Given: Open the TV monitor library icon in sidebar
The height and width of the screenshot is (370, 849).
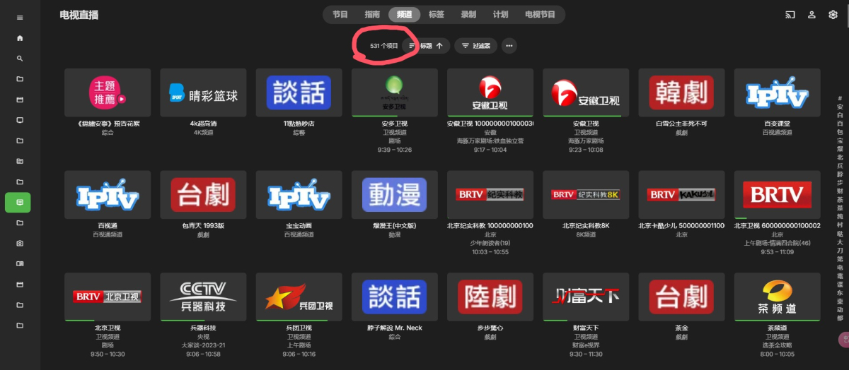Looking at the screenshot, I should [x=20, y=120].
